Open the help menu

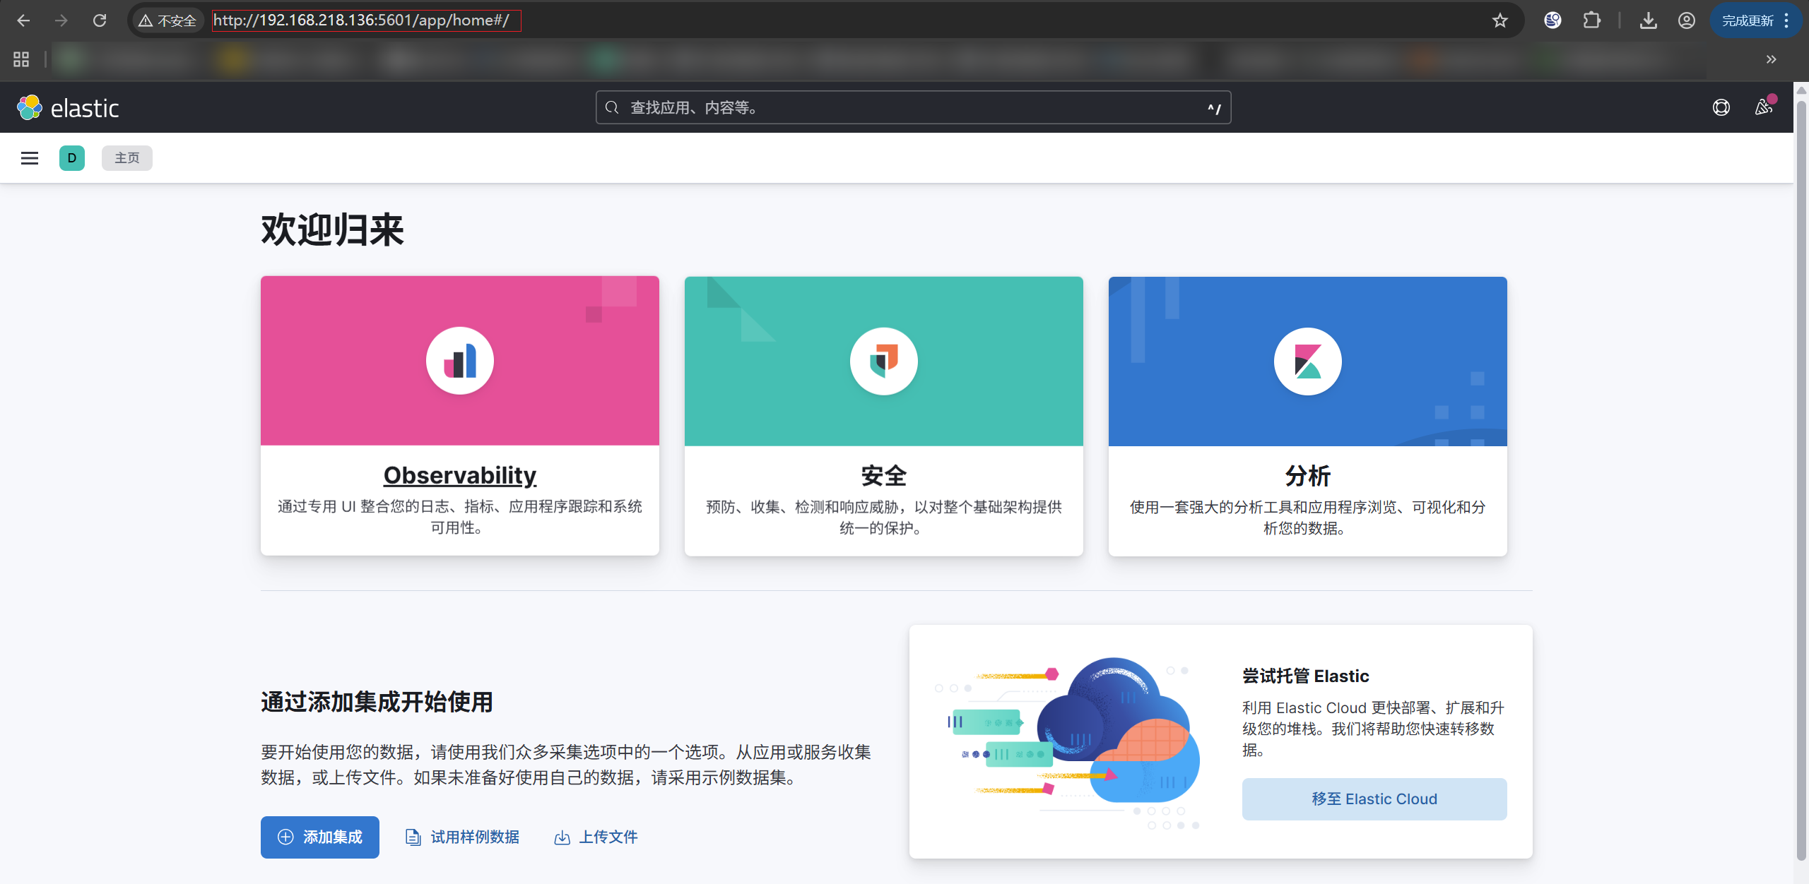pyautogui.click(x=1721, y=107)
